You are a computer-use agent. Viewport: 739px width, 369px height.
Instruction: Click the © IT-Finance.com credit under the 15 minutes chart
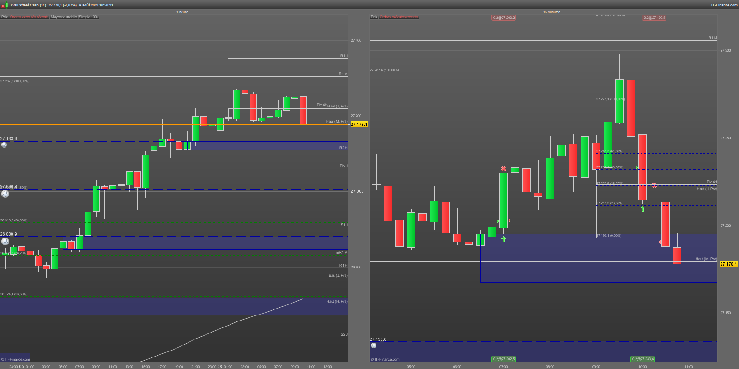pyautogui.click(x=385, y=359)
